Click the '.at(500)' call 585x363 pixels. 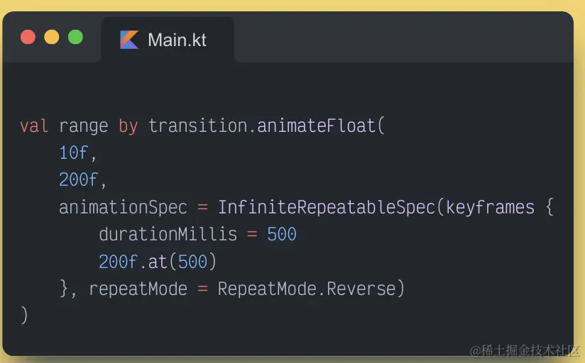pos(177,262)
